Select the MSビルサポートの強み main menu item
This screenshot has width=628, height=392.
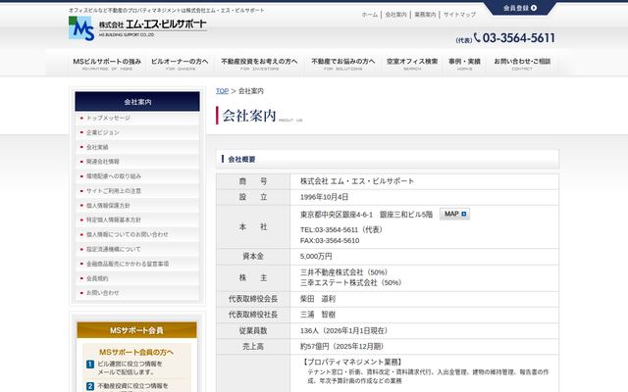107,64
